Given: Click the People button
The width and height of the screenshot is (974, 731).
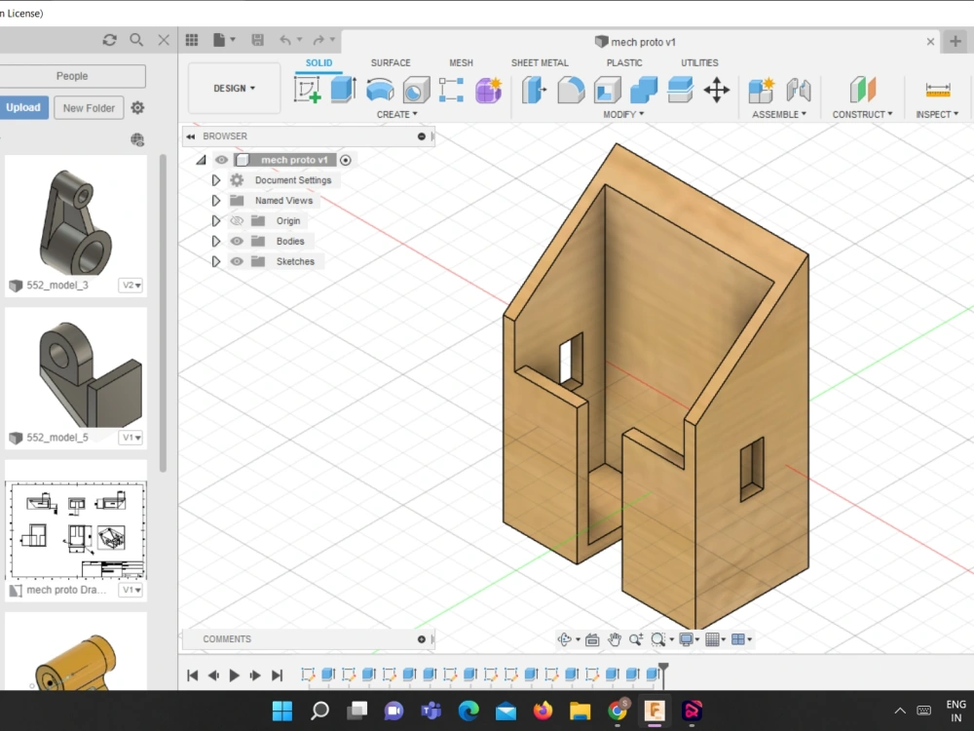Looking at the screenshot, I should (x=72, y=76).
